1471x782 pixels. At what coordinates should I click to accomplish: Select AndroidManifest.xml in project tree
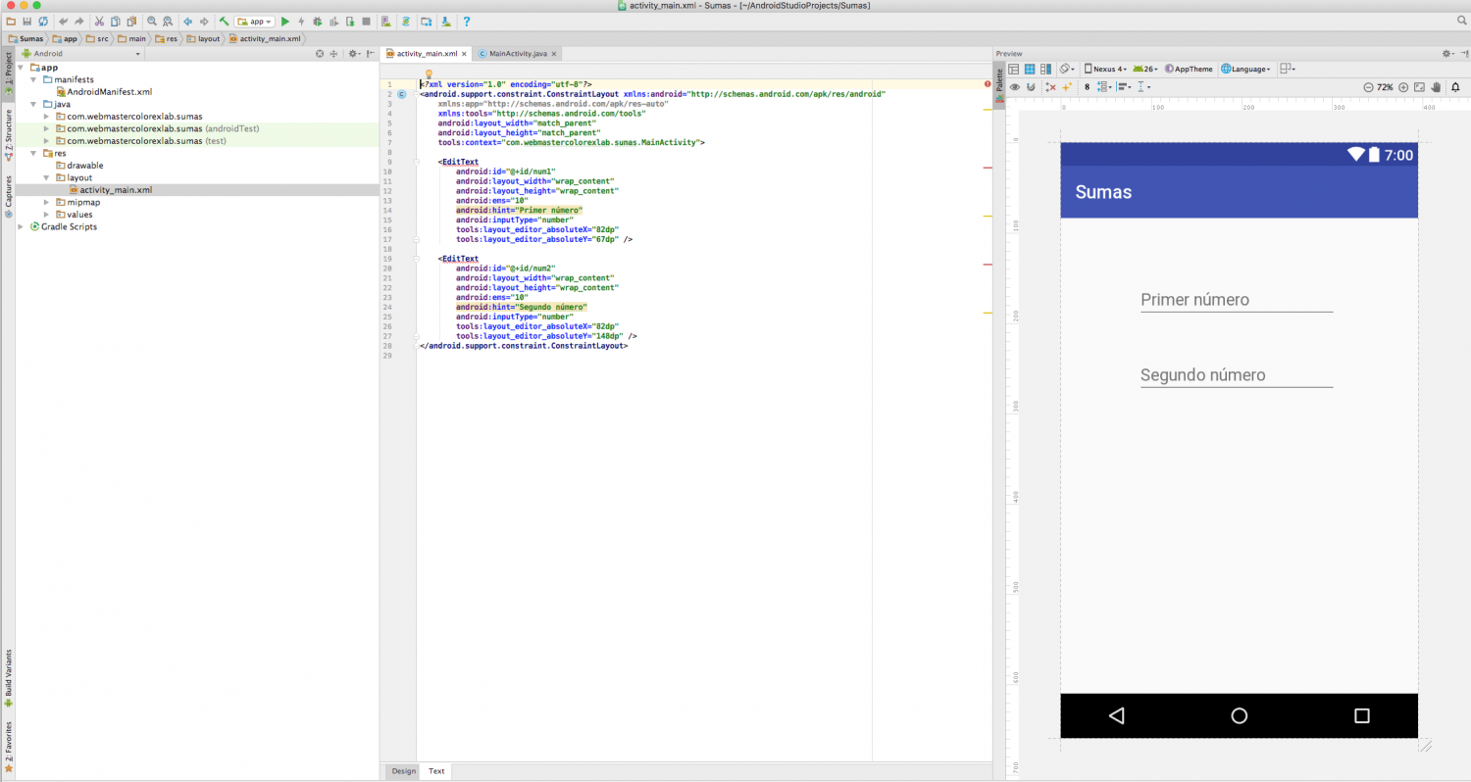click(x=103, y=91)
